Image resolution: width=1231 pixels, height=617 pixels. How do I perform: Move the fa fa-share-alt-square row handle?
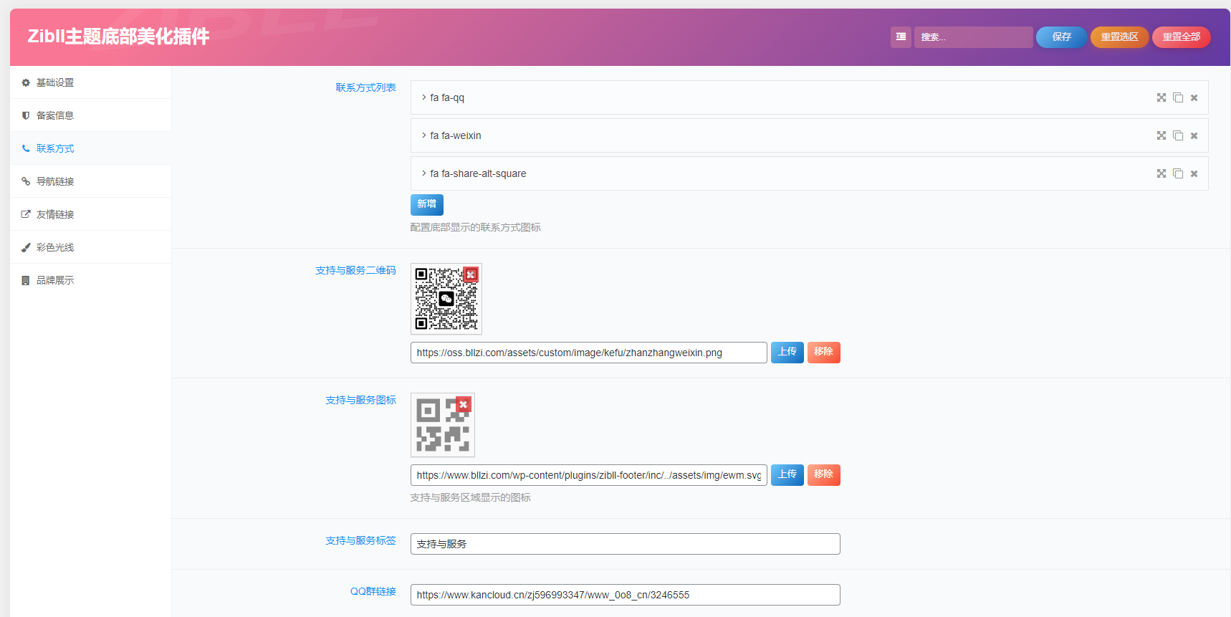tap(1161, 173)
